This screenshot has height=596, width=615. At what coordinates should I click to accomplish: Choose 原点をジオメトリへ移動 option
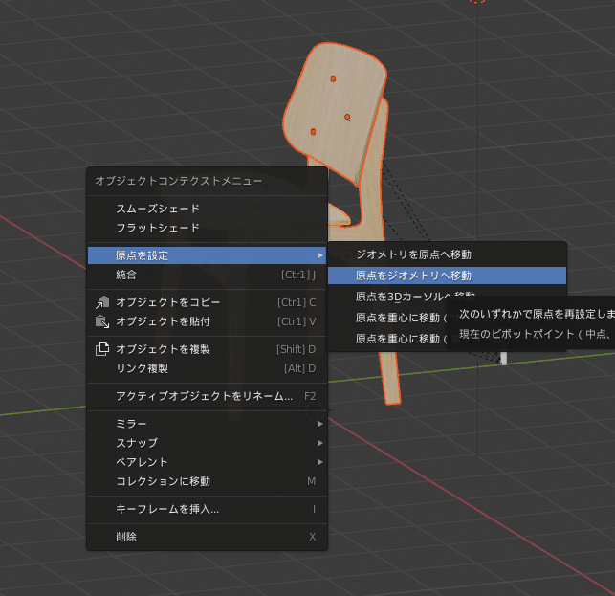(447, 276)
